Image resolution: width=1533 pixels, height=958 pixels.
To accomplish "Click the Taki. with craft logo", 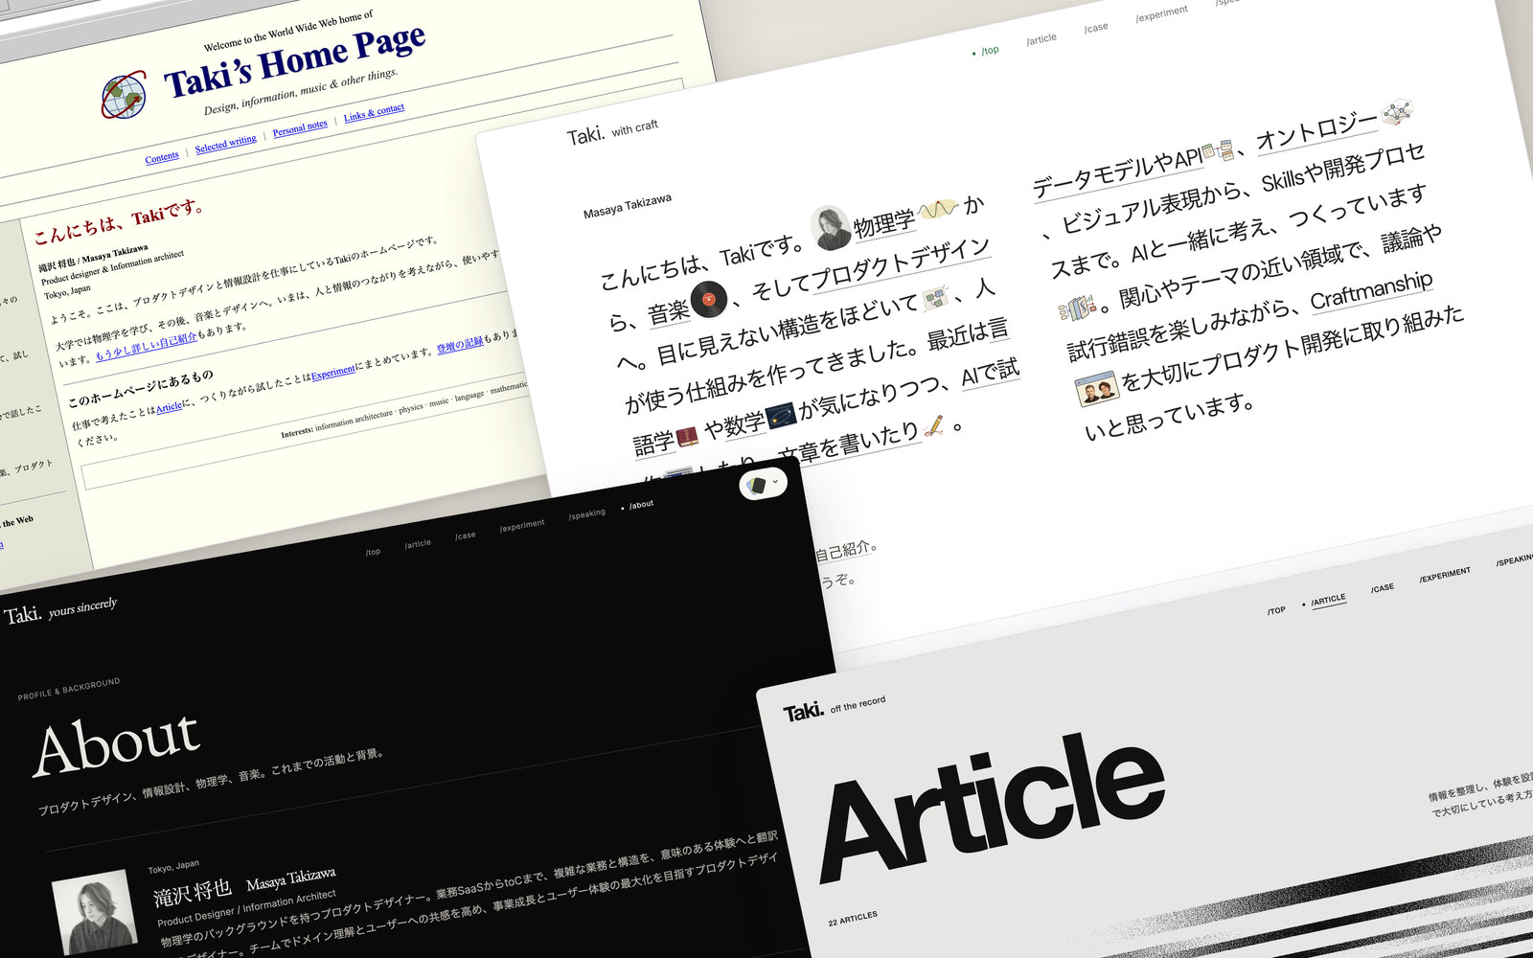I will (x=611, y=132).
